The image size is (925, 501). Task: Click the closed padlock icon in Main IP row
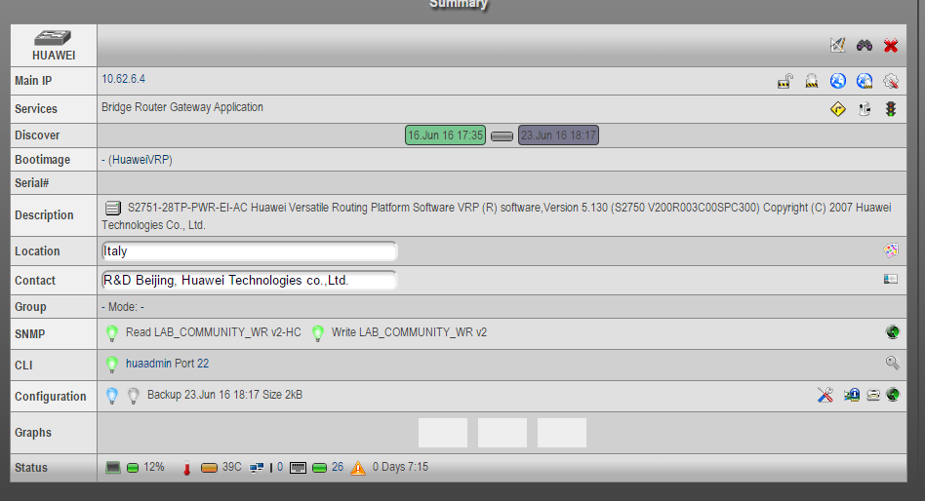tap(812, 81)
